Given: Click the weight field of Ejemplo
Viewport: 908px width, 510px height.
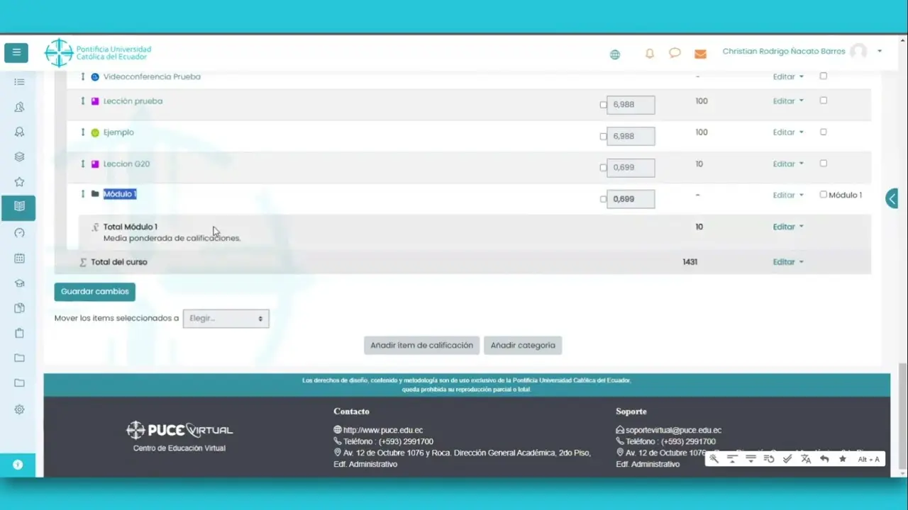Looking at the screenshot, I should (x=631, y=136).
